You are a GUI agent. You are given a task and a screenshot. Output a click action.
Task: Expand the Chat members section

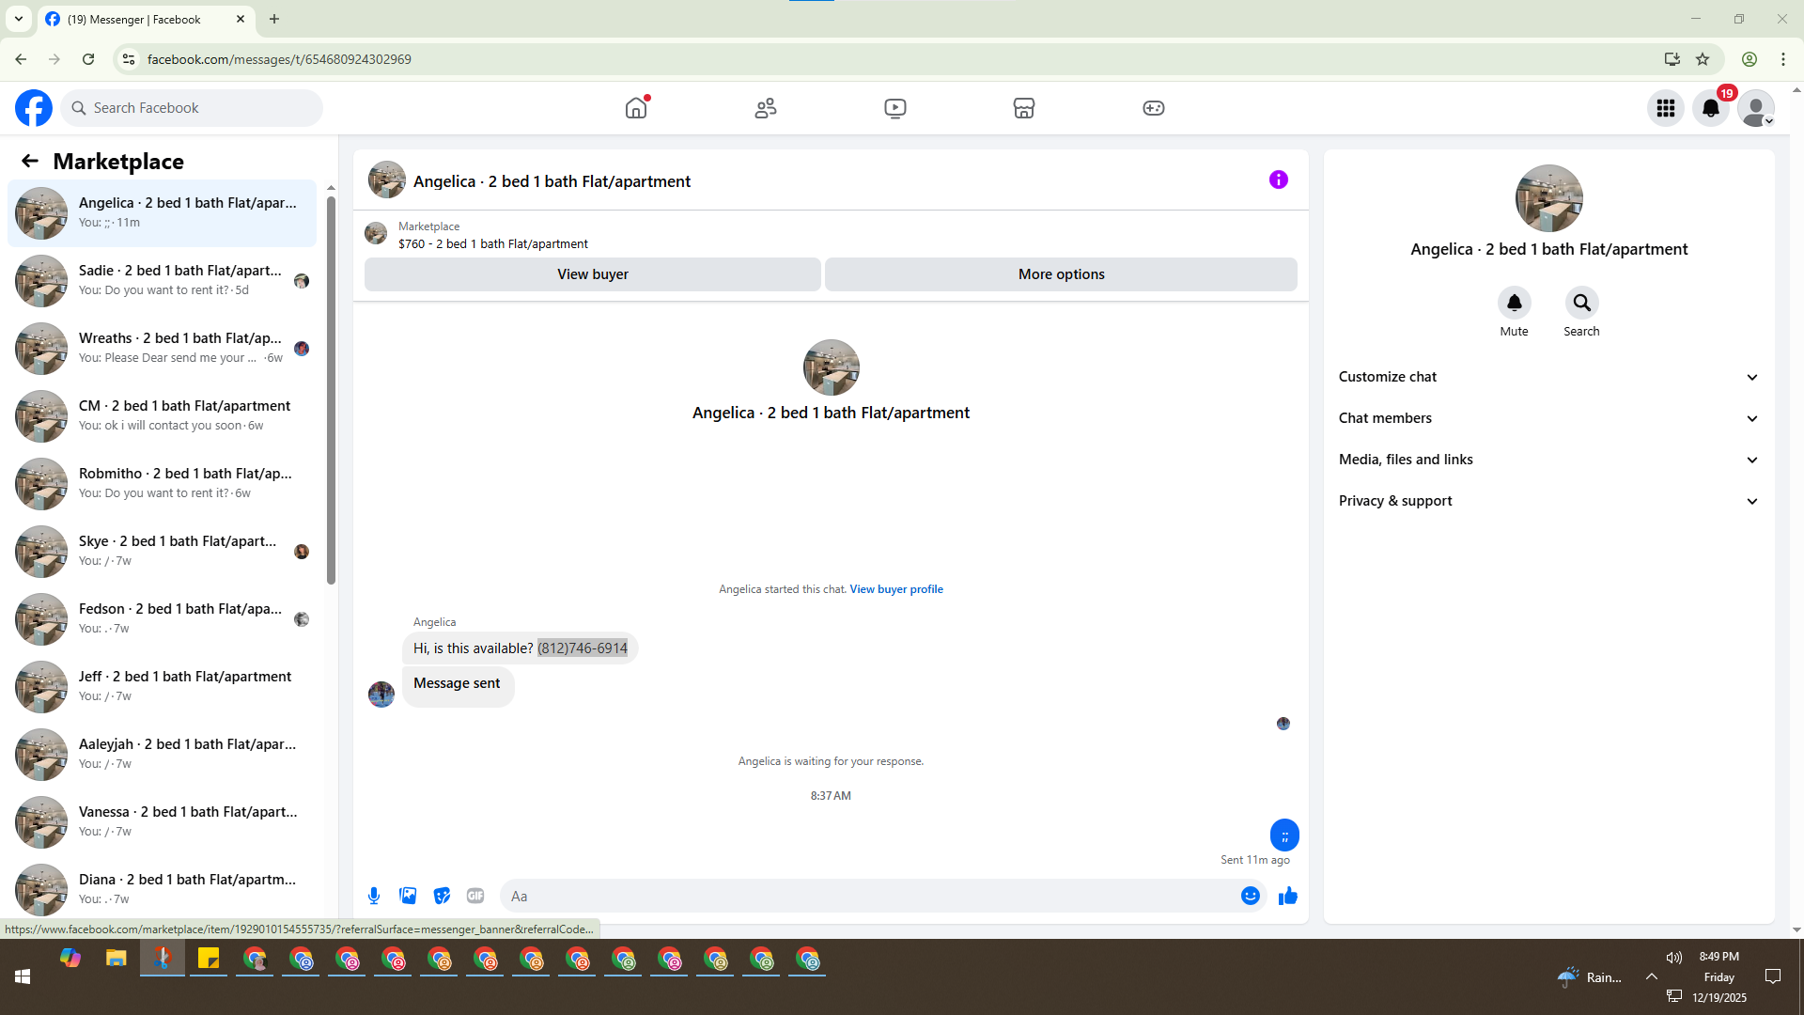pyautogui.click(x=1547, y=418)
